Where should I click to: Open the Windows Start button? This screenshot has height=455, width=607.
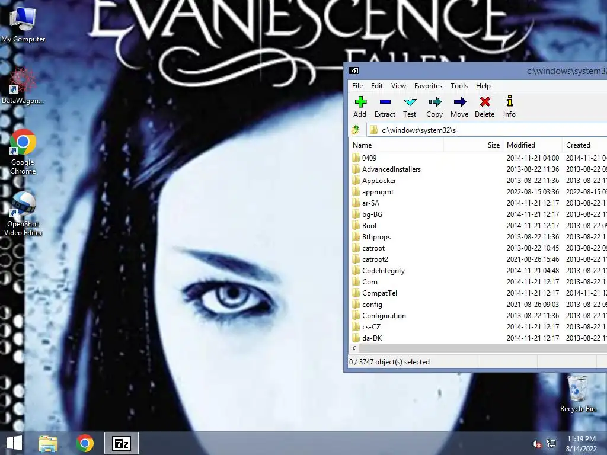tap(14, 443)
